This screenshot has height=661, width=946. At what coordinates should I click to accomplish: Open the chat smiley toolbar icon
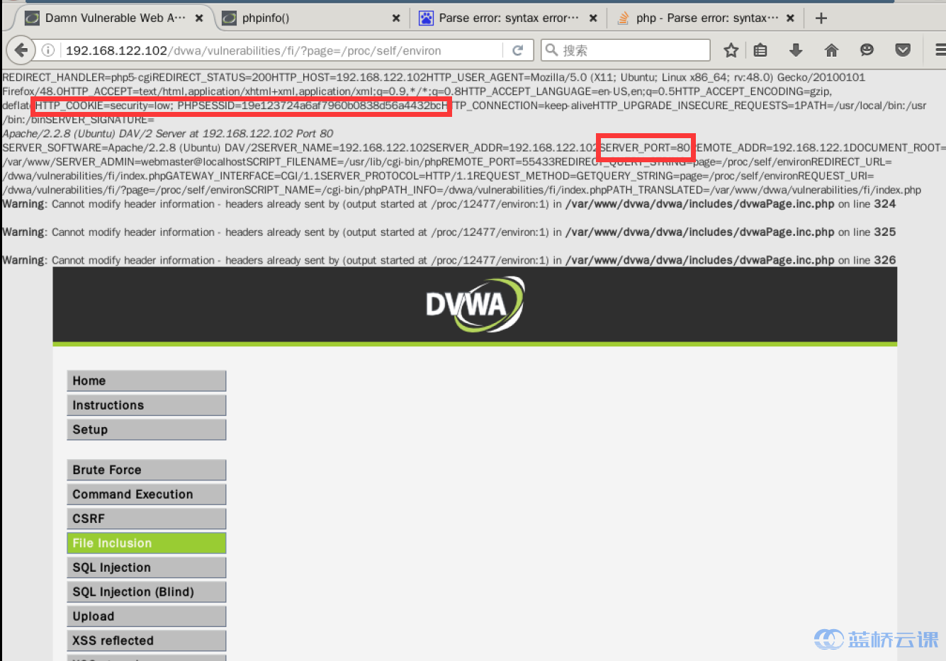pos(867,50)
